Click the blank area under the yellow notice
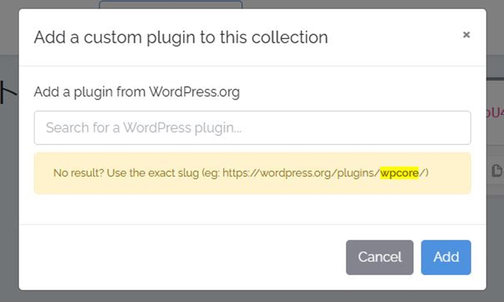Viewport: 504px width, 302px height. [x=252, y=209]
